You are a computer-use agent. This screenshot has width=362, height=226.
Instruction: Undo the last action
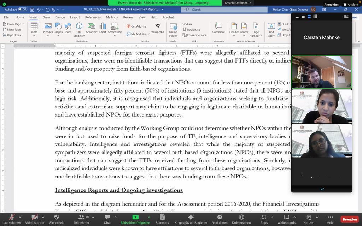click(39, 10)
